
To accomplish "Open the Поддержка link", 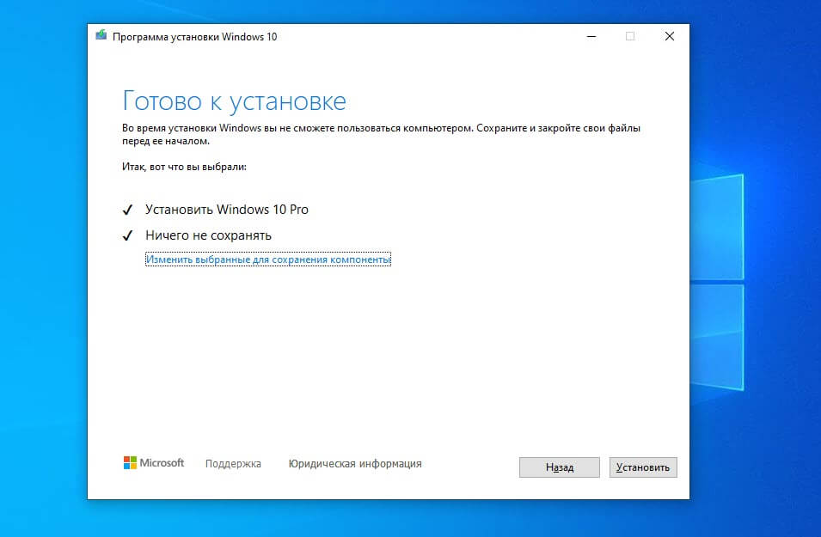I will pos(233,464).
